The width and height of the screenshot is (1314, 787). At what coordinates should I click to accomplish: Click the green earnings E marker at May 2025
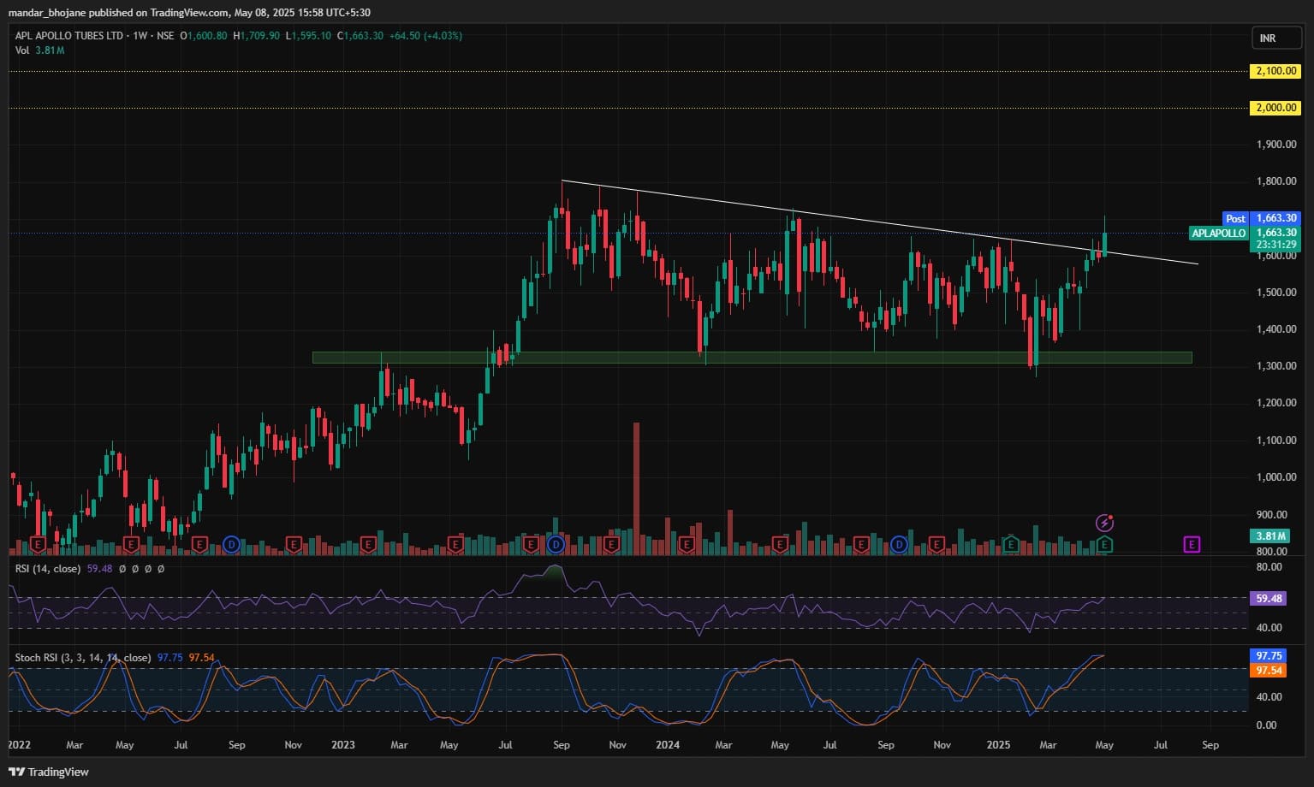[1105, 544]
